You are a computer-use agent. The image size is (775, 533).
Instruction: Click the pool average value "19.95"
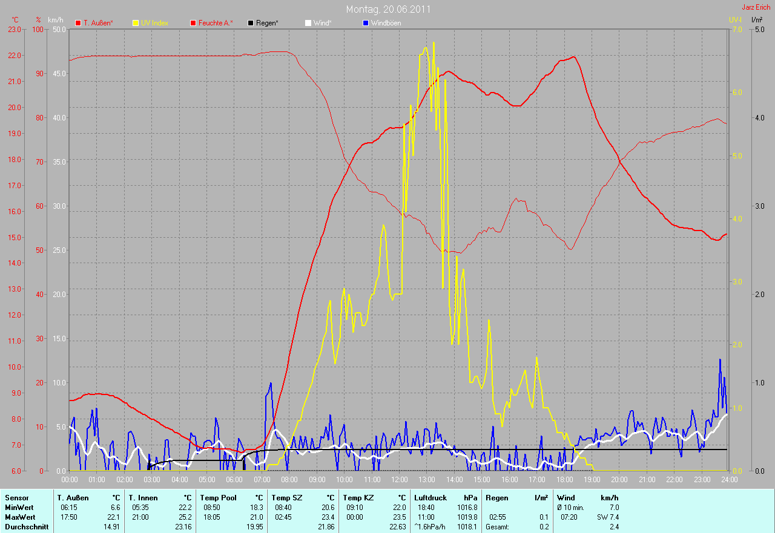pos(254,527)
